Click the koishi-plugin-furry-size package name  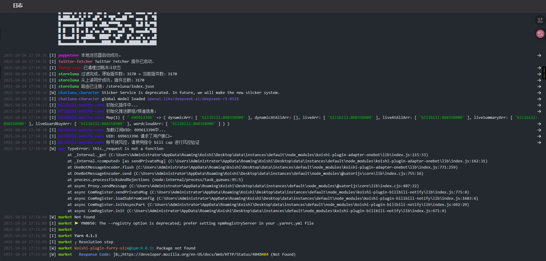[101, 248]
